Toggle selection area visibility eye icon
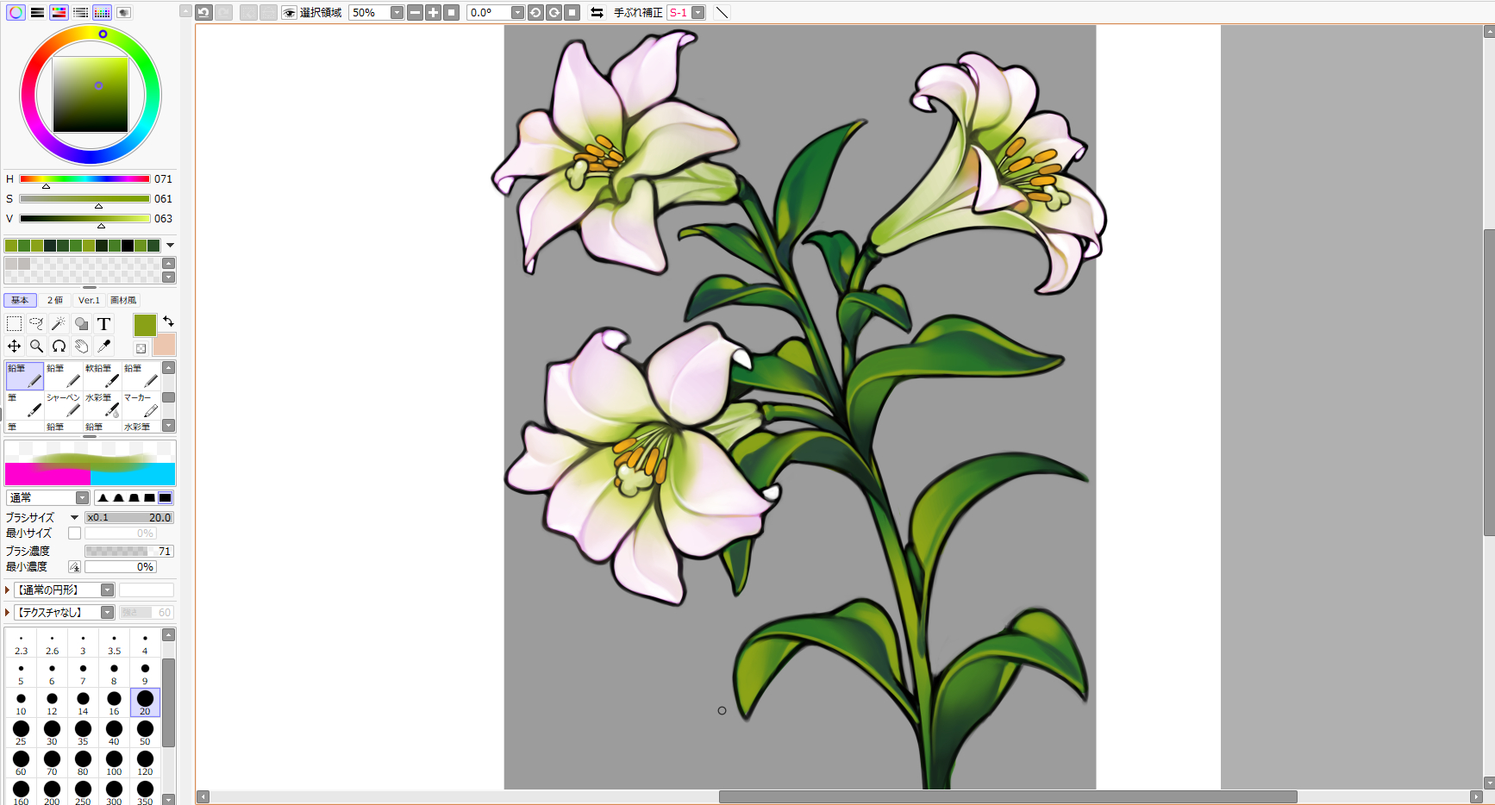1495x805 pixels. pyautogui.click(x=290, y=13)
